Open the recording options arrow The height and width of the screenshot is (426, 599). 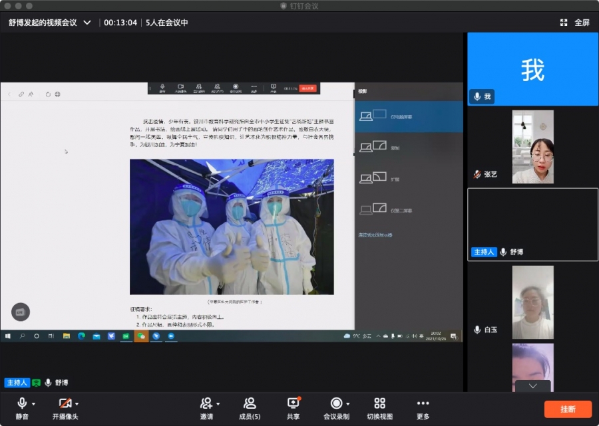(349, 404)
